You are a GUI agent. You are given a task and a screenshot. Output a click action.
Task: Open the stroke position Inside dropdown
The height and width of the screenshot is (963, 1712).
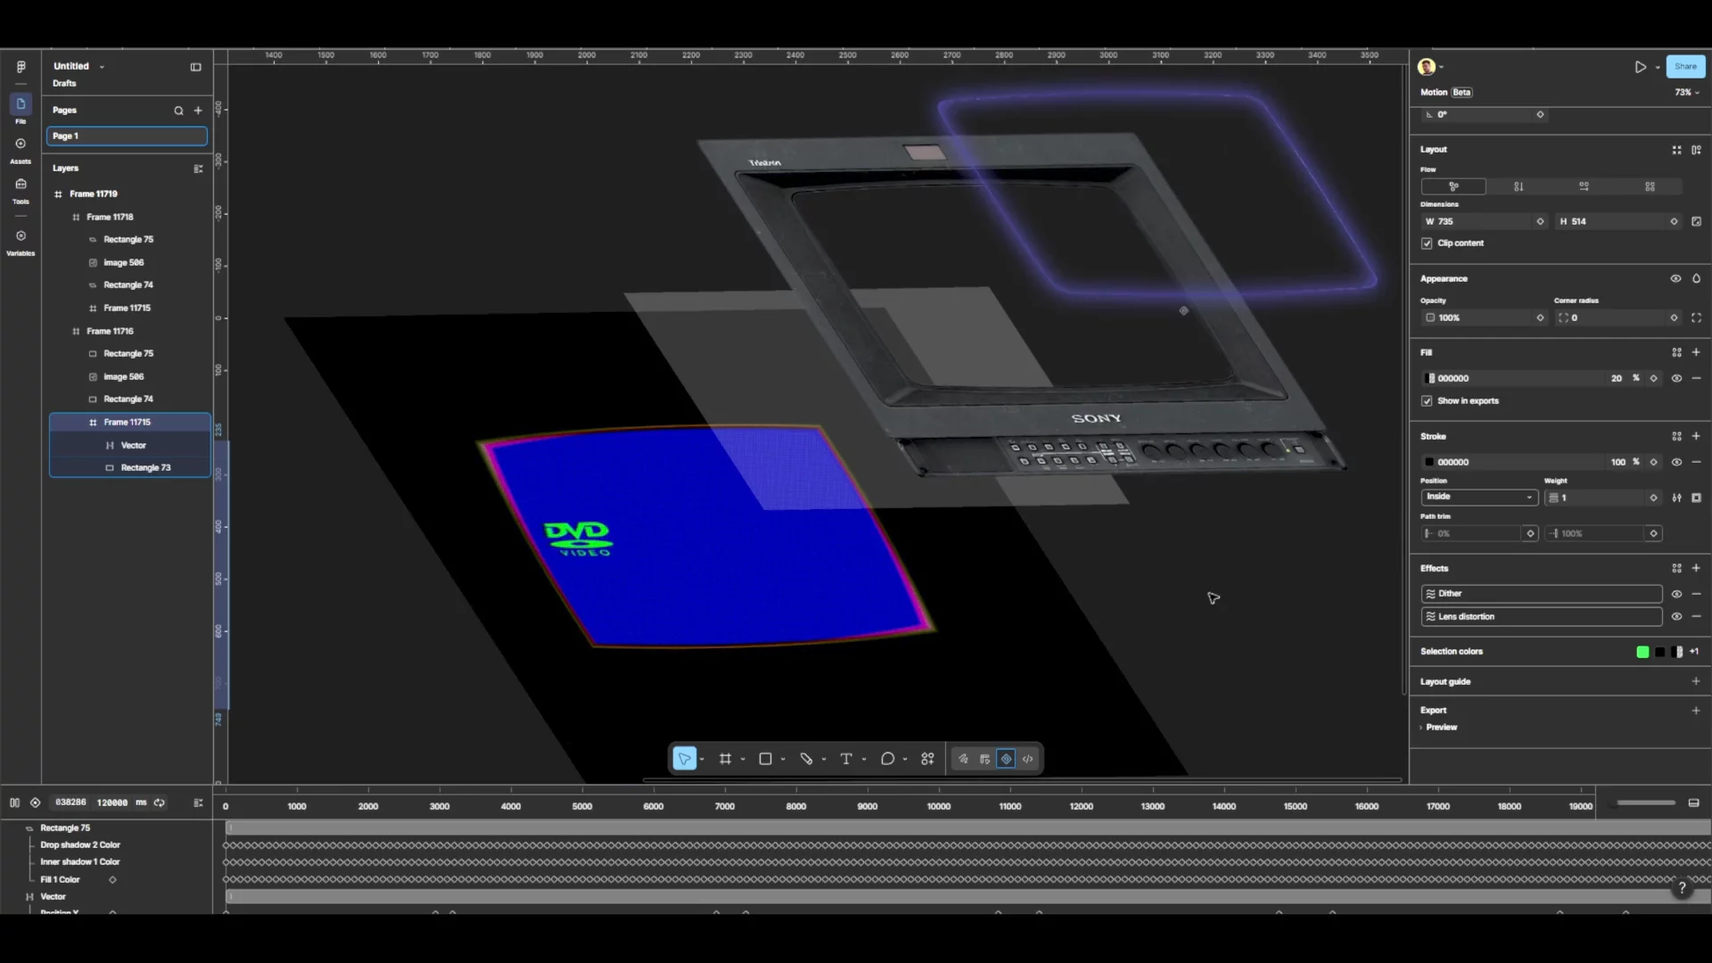[1479, 497]
